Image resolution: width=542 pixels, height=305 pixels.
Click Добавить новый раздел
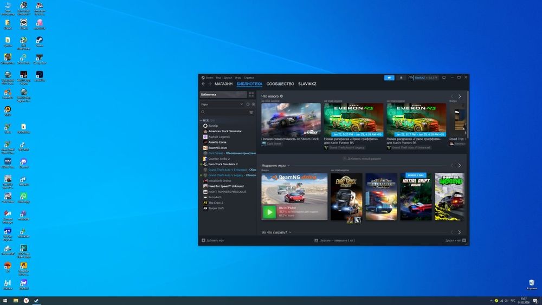[362, 159]
